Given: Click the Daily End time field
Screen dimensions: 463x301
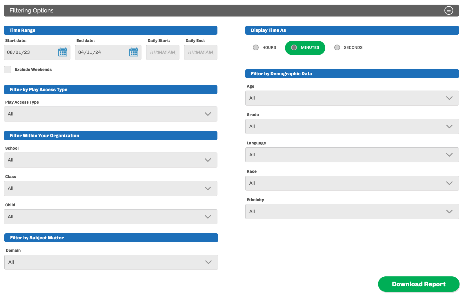Looking at the screenshot, I should 201,52.
